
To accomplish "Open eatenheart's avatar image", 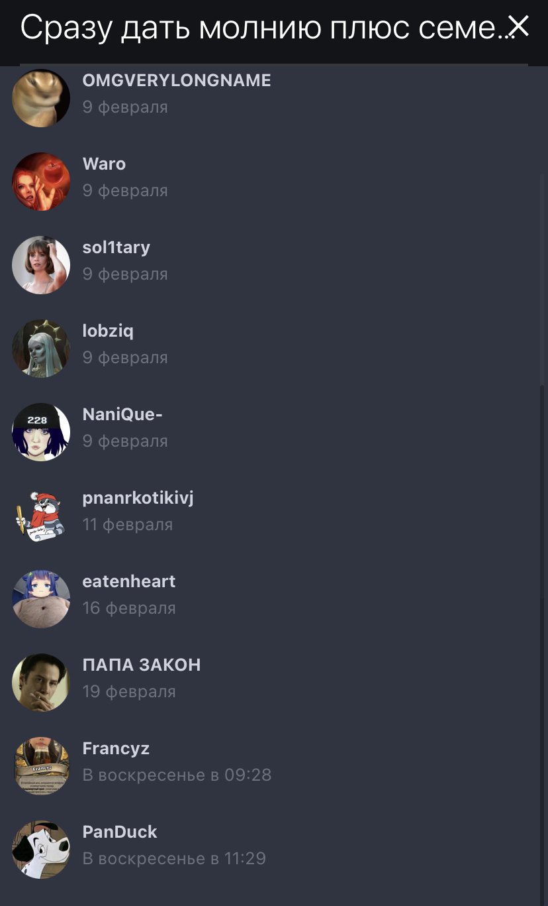I will point(41,599).
